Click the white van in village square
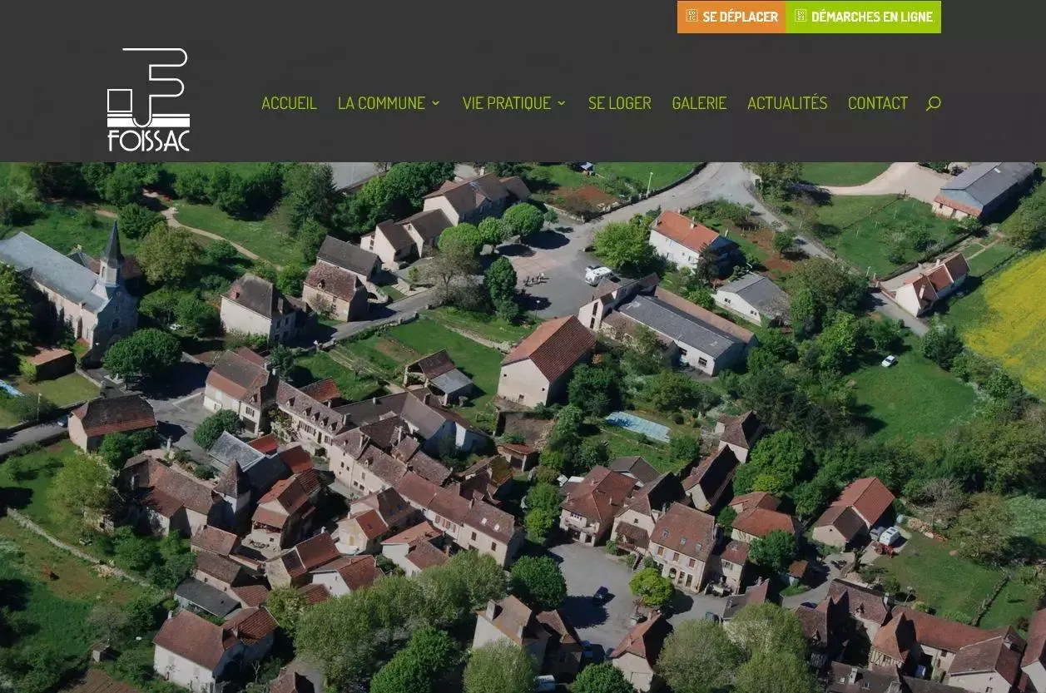This screenshot has width=1046, height=693. pyautogui.click(x=597, y=274)
